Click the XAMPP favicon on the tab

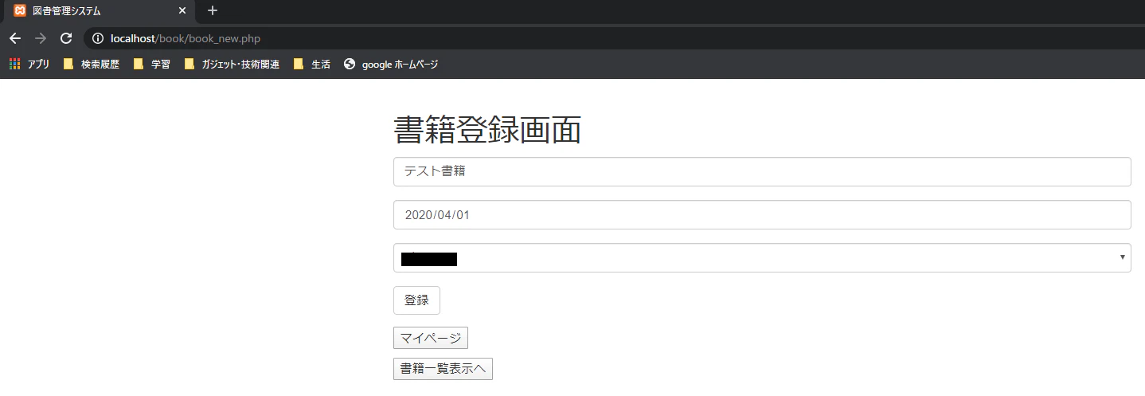click(20, 11)
